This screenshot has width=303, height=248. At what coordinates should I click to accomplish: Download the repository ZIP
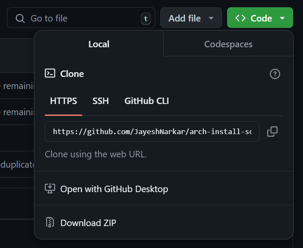tap(164, 223)
